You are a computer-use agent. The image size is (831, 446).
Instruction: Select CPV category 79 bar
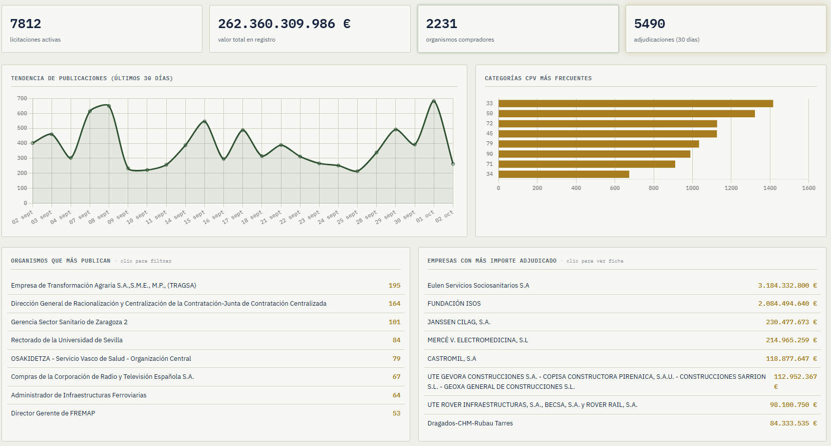pyautogui.click(x=599, y=144)
